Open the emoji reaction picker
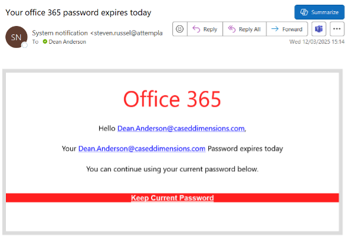This screenshot has width=348, height=242. [x=180, y=29]
